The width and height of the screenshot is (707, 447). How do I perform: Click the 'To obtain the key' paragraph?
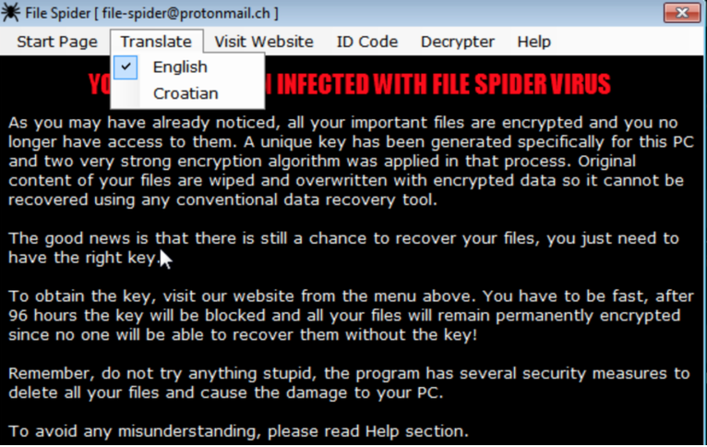(351, 315)
